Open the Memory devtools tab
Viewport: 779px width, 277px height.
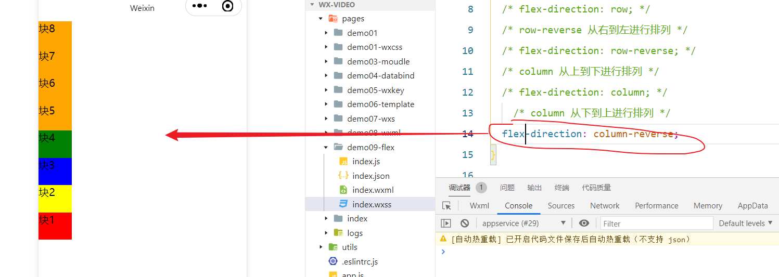pyautogui.click(x=708, y=206)
